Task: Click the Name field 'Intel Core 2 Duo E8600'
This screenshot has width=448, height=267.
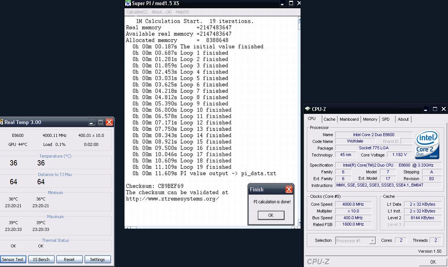Action: point(374,135)
